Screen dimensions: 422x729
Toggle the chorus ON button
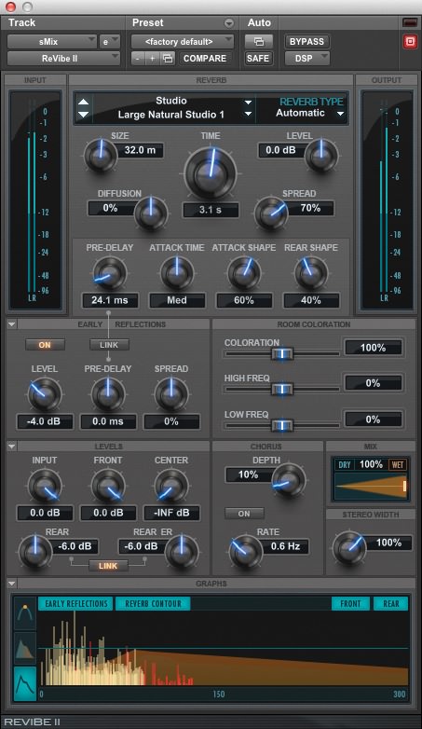244,514
